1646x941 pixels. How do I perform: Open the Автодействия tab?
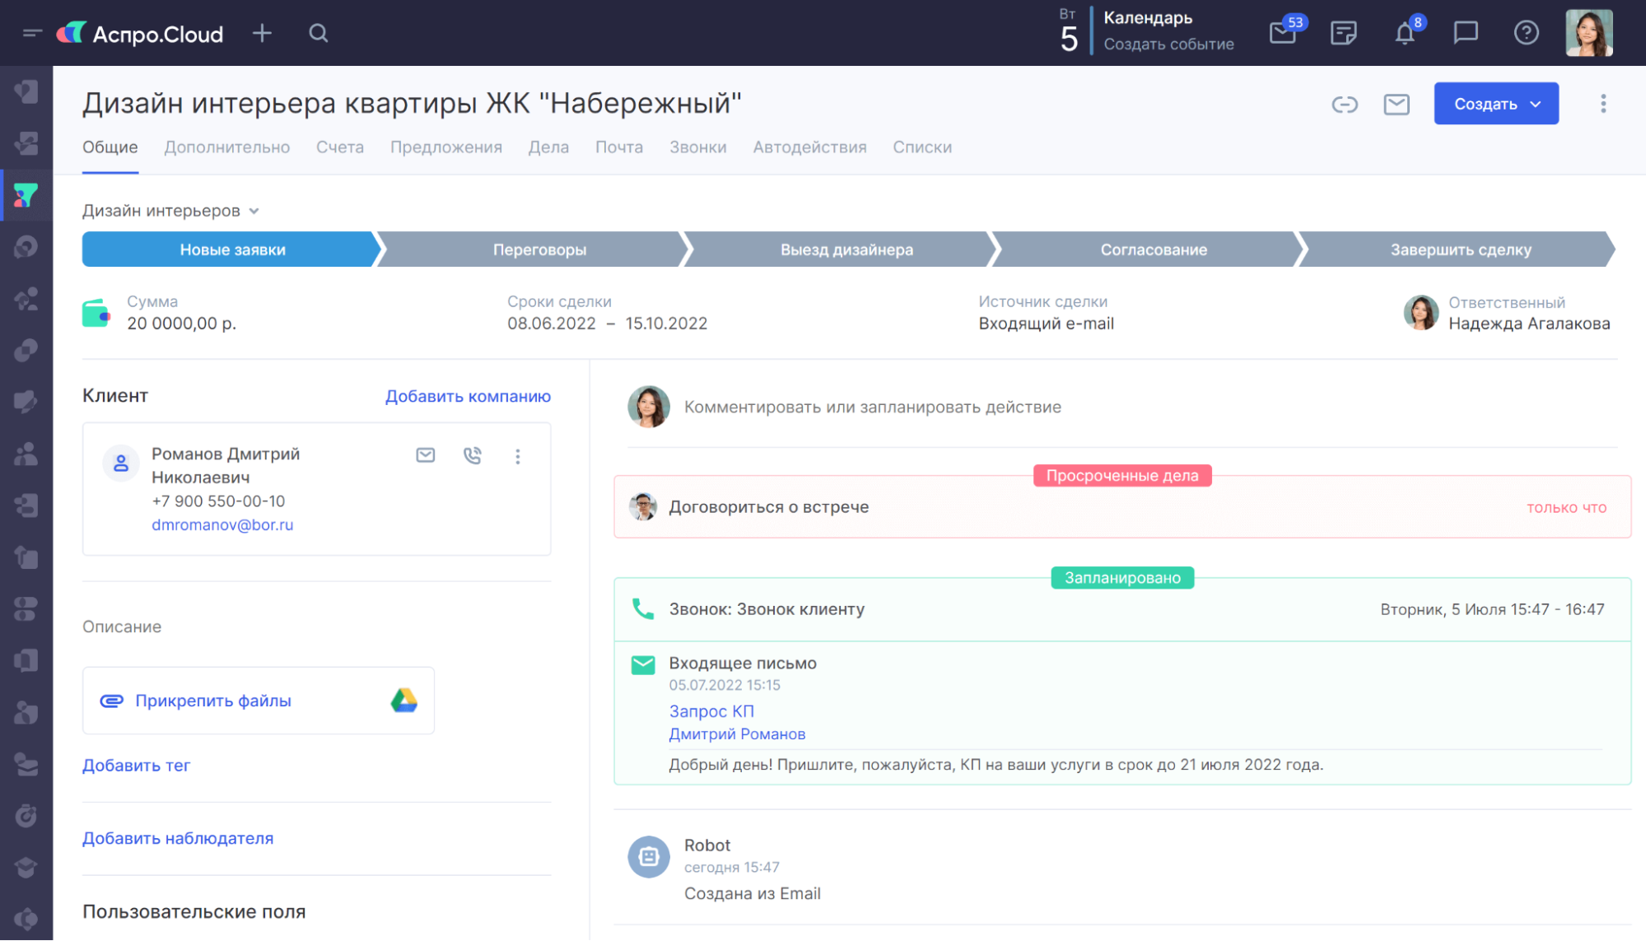point(809,147)
